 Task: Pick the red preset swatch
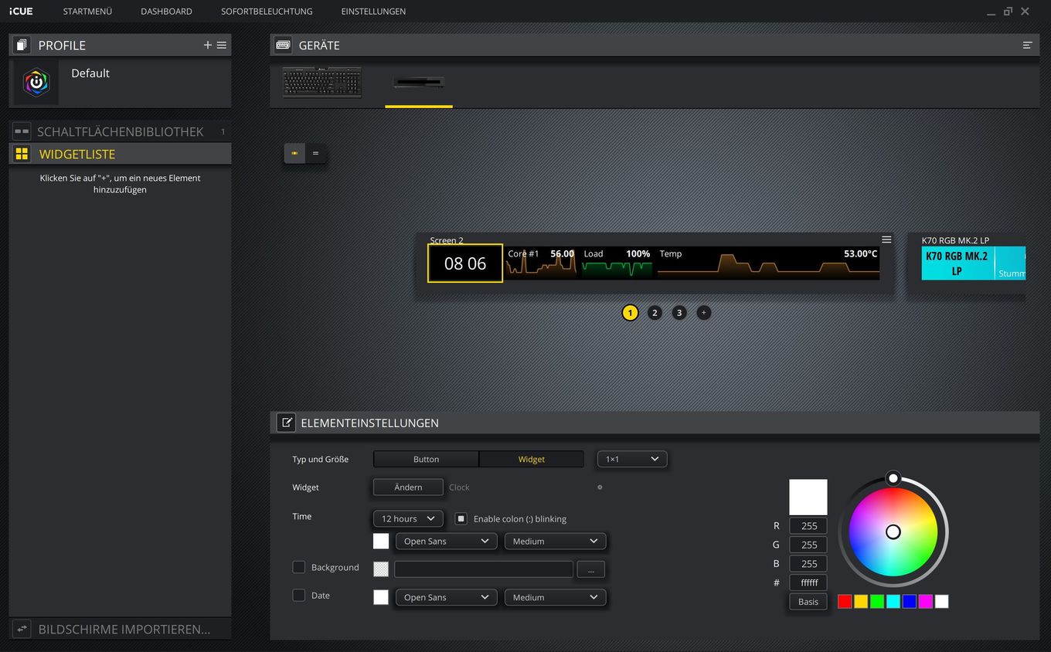tap(845, 602)
